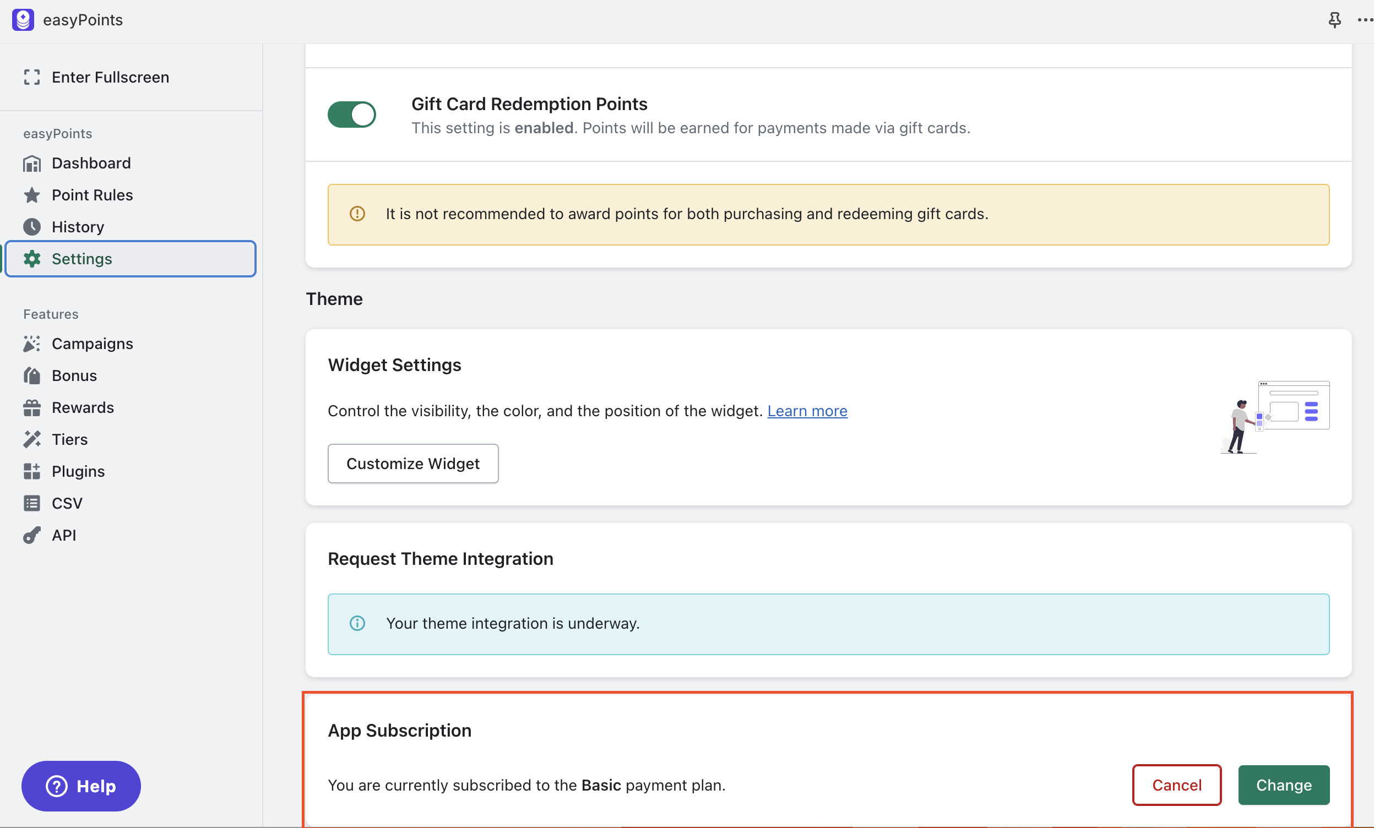Select the Bonus icon in sidebar
The image size is (1374, 828).
pyautogui.click(x=32, y=375)
